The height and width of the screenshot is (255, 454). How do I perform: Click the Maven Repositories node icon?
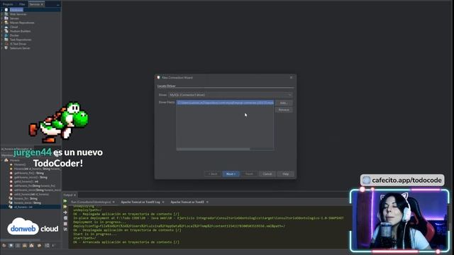[x=6, y=23]
